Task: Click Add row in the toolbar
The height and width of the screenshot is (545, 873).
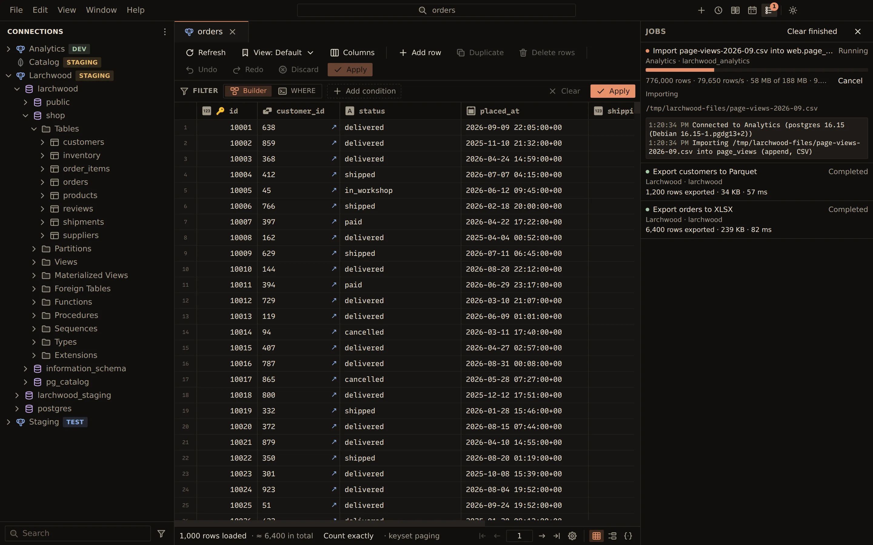Action: (x=420, y=53)
